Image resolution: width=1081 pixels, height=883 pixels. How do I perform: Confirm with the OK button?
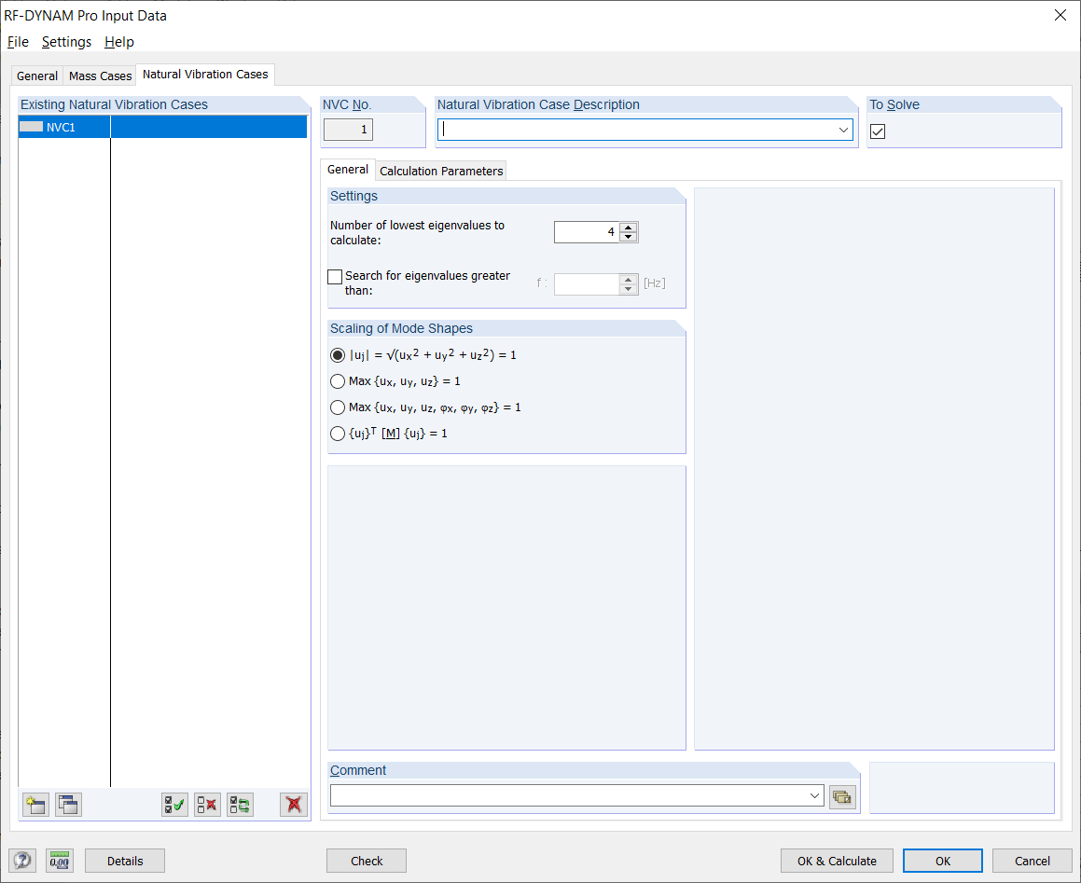coord(942,861)
